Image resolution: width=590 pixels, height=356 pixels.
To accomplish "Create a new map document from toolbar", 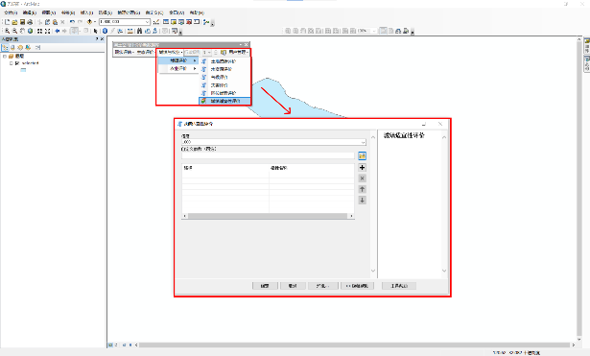I will [7, 22].
